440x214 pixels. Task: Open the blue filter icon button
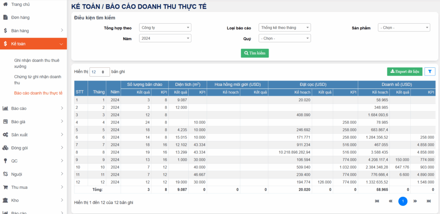[x=430, y=72]
